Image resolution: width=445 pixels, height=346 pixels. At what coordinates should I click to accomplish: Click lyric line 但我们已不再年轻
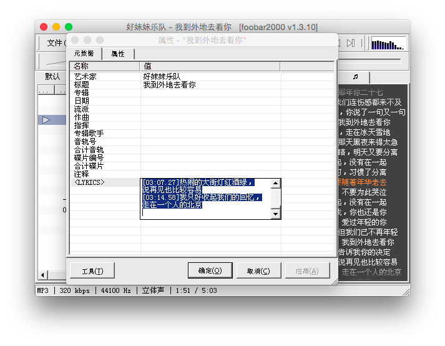(368, 232)
